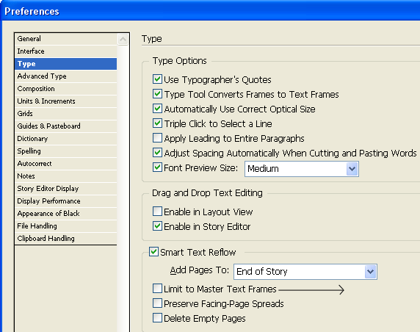The image size is (420, 332).
Task: Toggle Triple Click to Select a Line
Action: (157, 123)
